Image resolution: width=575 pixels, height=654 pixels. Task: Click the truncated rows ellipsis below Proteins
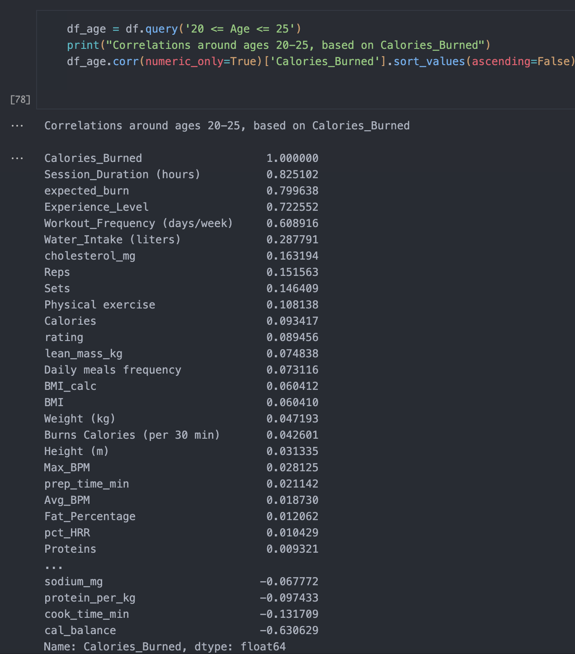click(54, 565)
